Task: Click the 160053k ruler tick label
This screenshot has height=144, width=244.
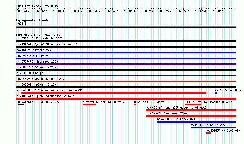Action: coord(183,11)
